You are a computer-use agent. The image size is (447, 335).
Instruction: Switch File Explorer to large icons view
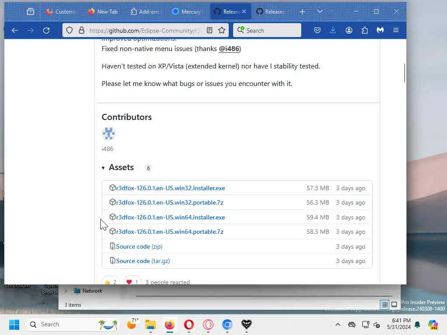click(x=394, y=304)
